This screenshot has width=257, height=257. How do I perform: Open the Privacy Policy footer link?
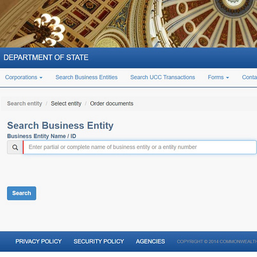tap(39, 242)
